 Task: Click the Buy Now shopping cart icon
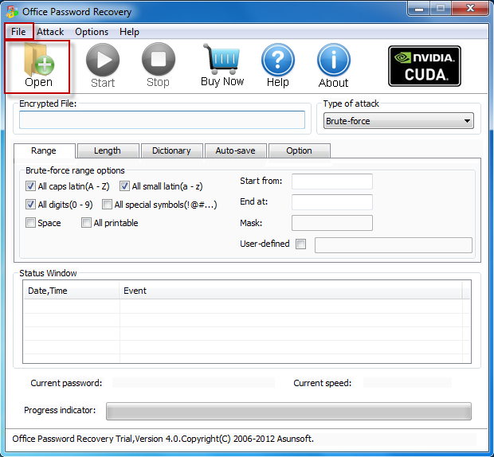tap(222, 59)
